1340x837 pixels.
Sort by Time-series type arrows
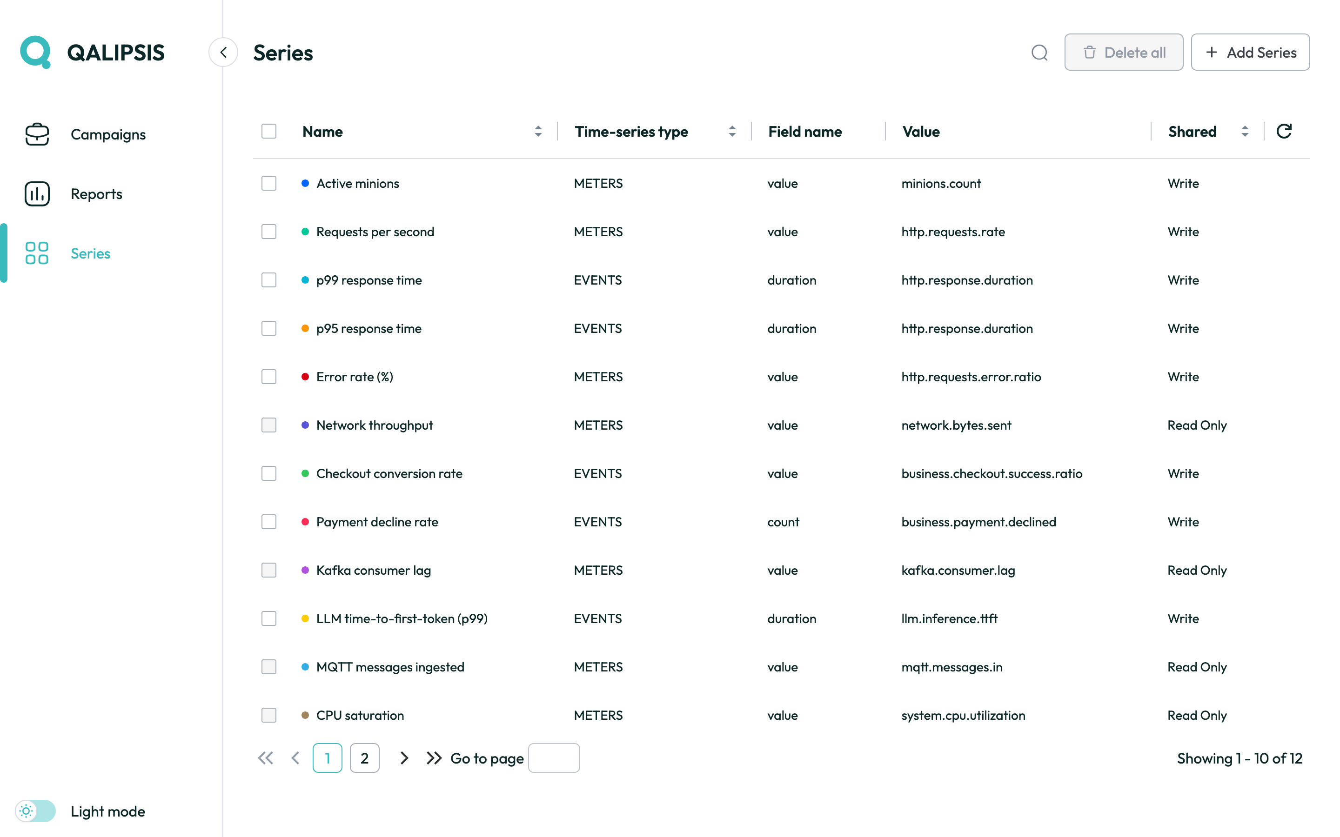[732, 131]
